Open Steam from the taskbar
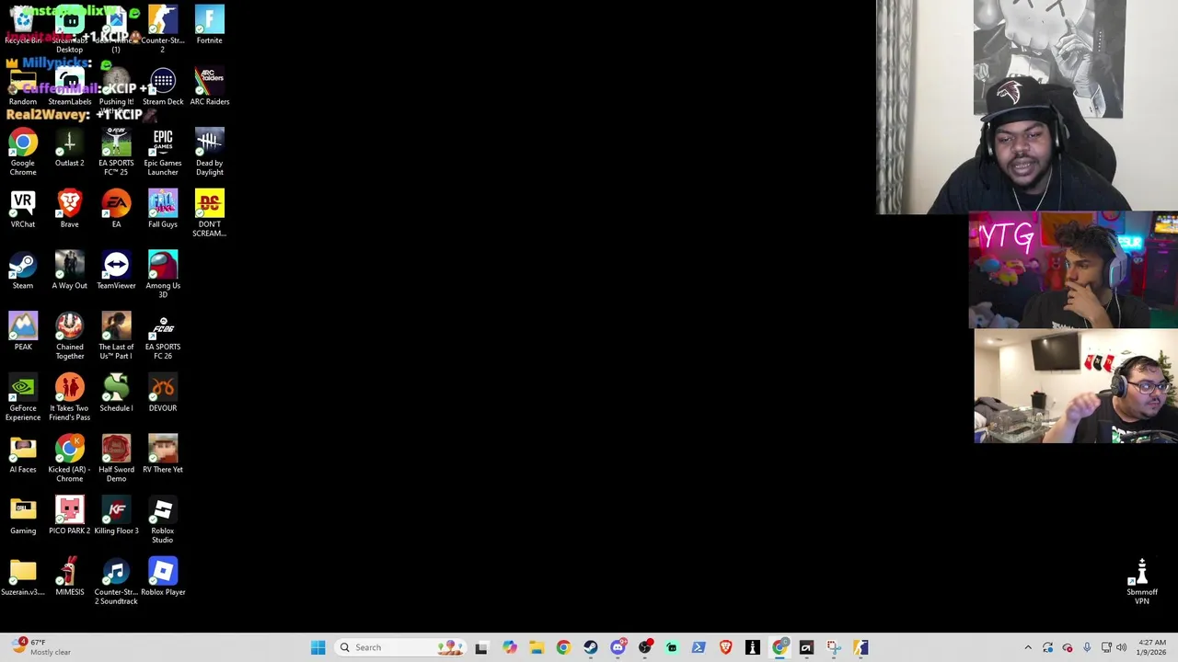 (591, 647)
